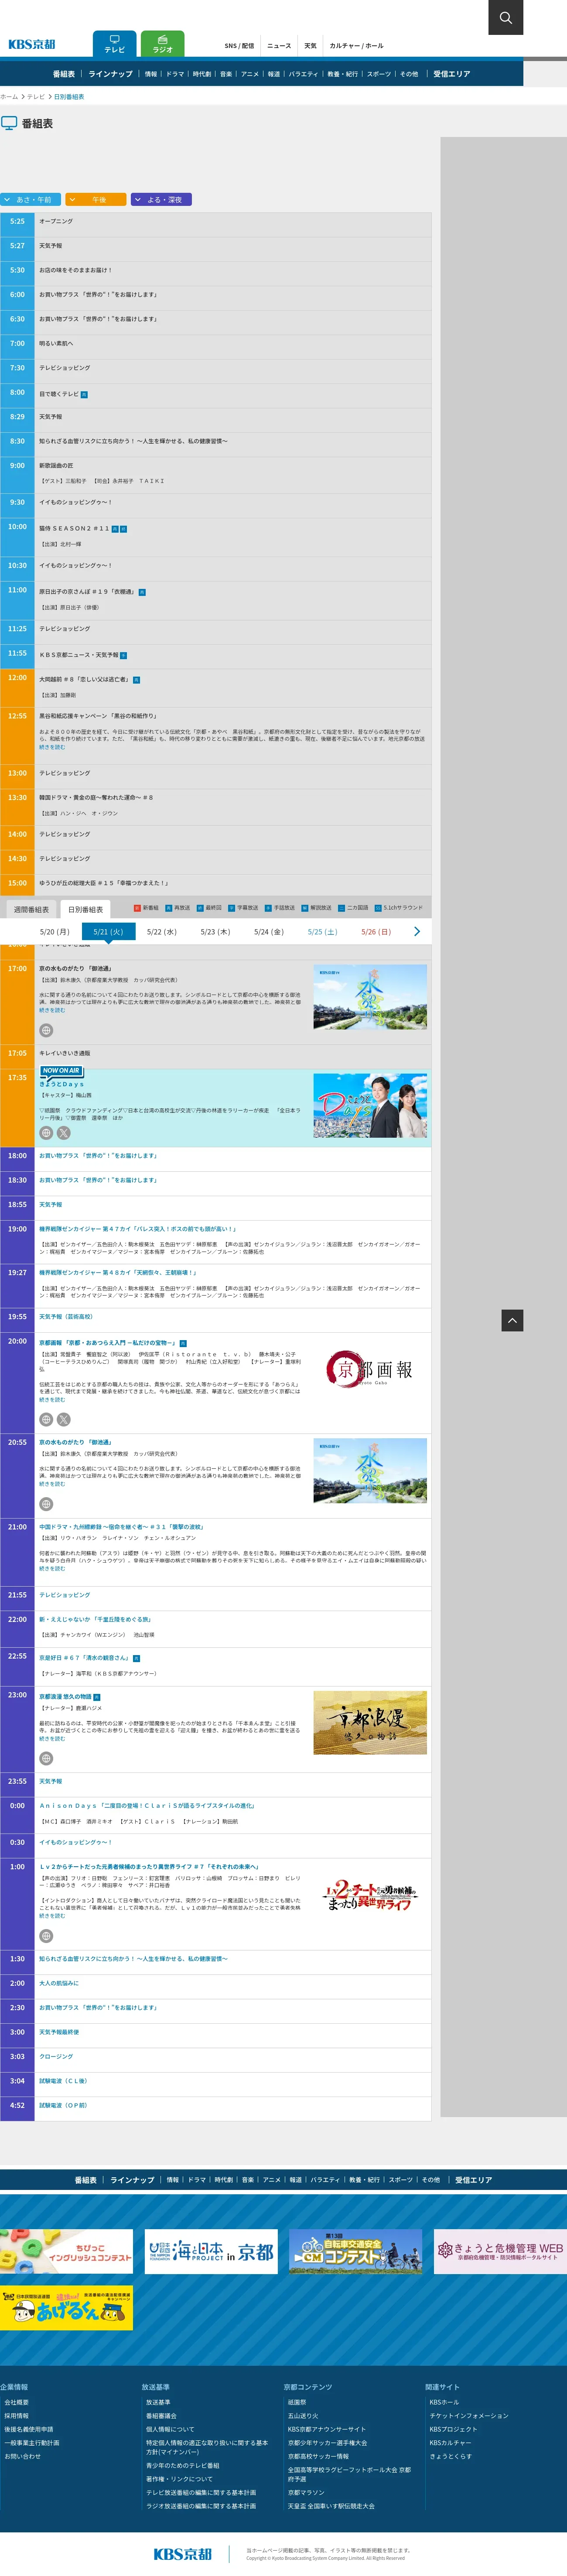Open globe icon for 1:00 Lv2からチート
Viewport: 567px width, 2576px height.
point(46,1936)
